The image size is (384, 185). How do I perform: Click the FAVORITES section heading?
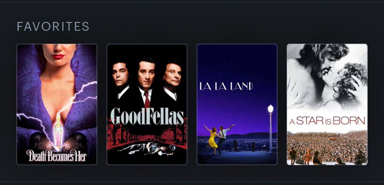click(x=53, y=26)
